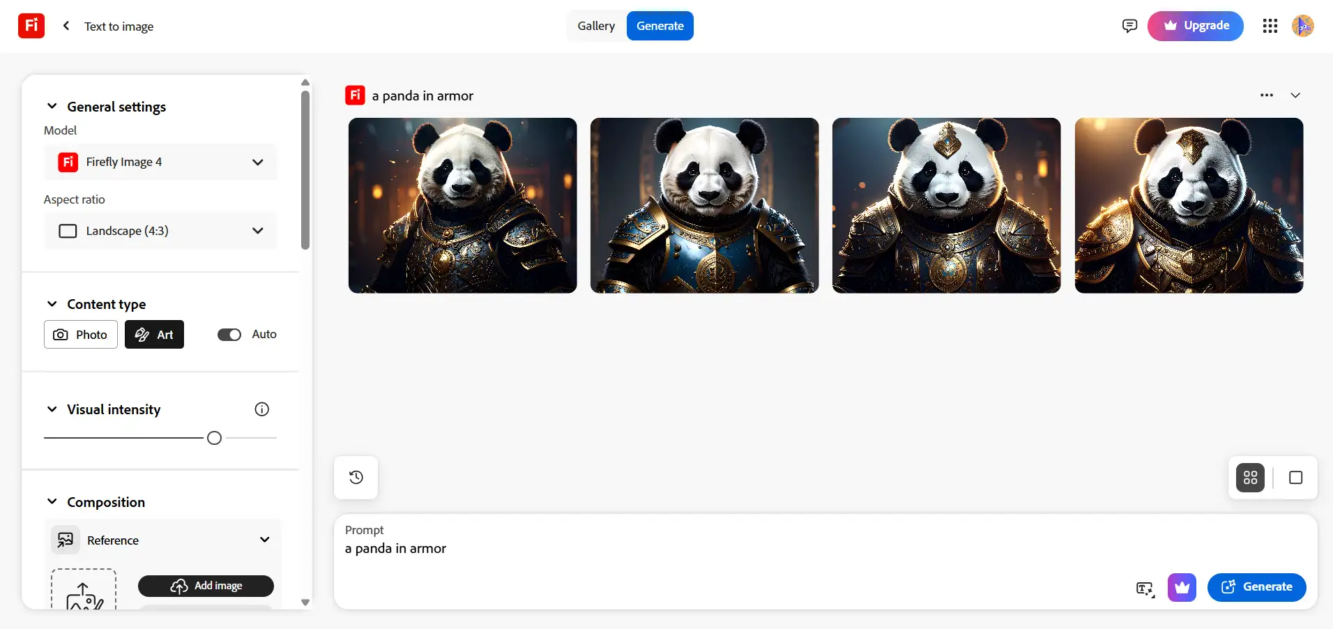
Task: Open the three-dot more options menu
Action: (1267, 95)
